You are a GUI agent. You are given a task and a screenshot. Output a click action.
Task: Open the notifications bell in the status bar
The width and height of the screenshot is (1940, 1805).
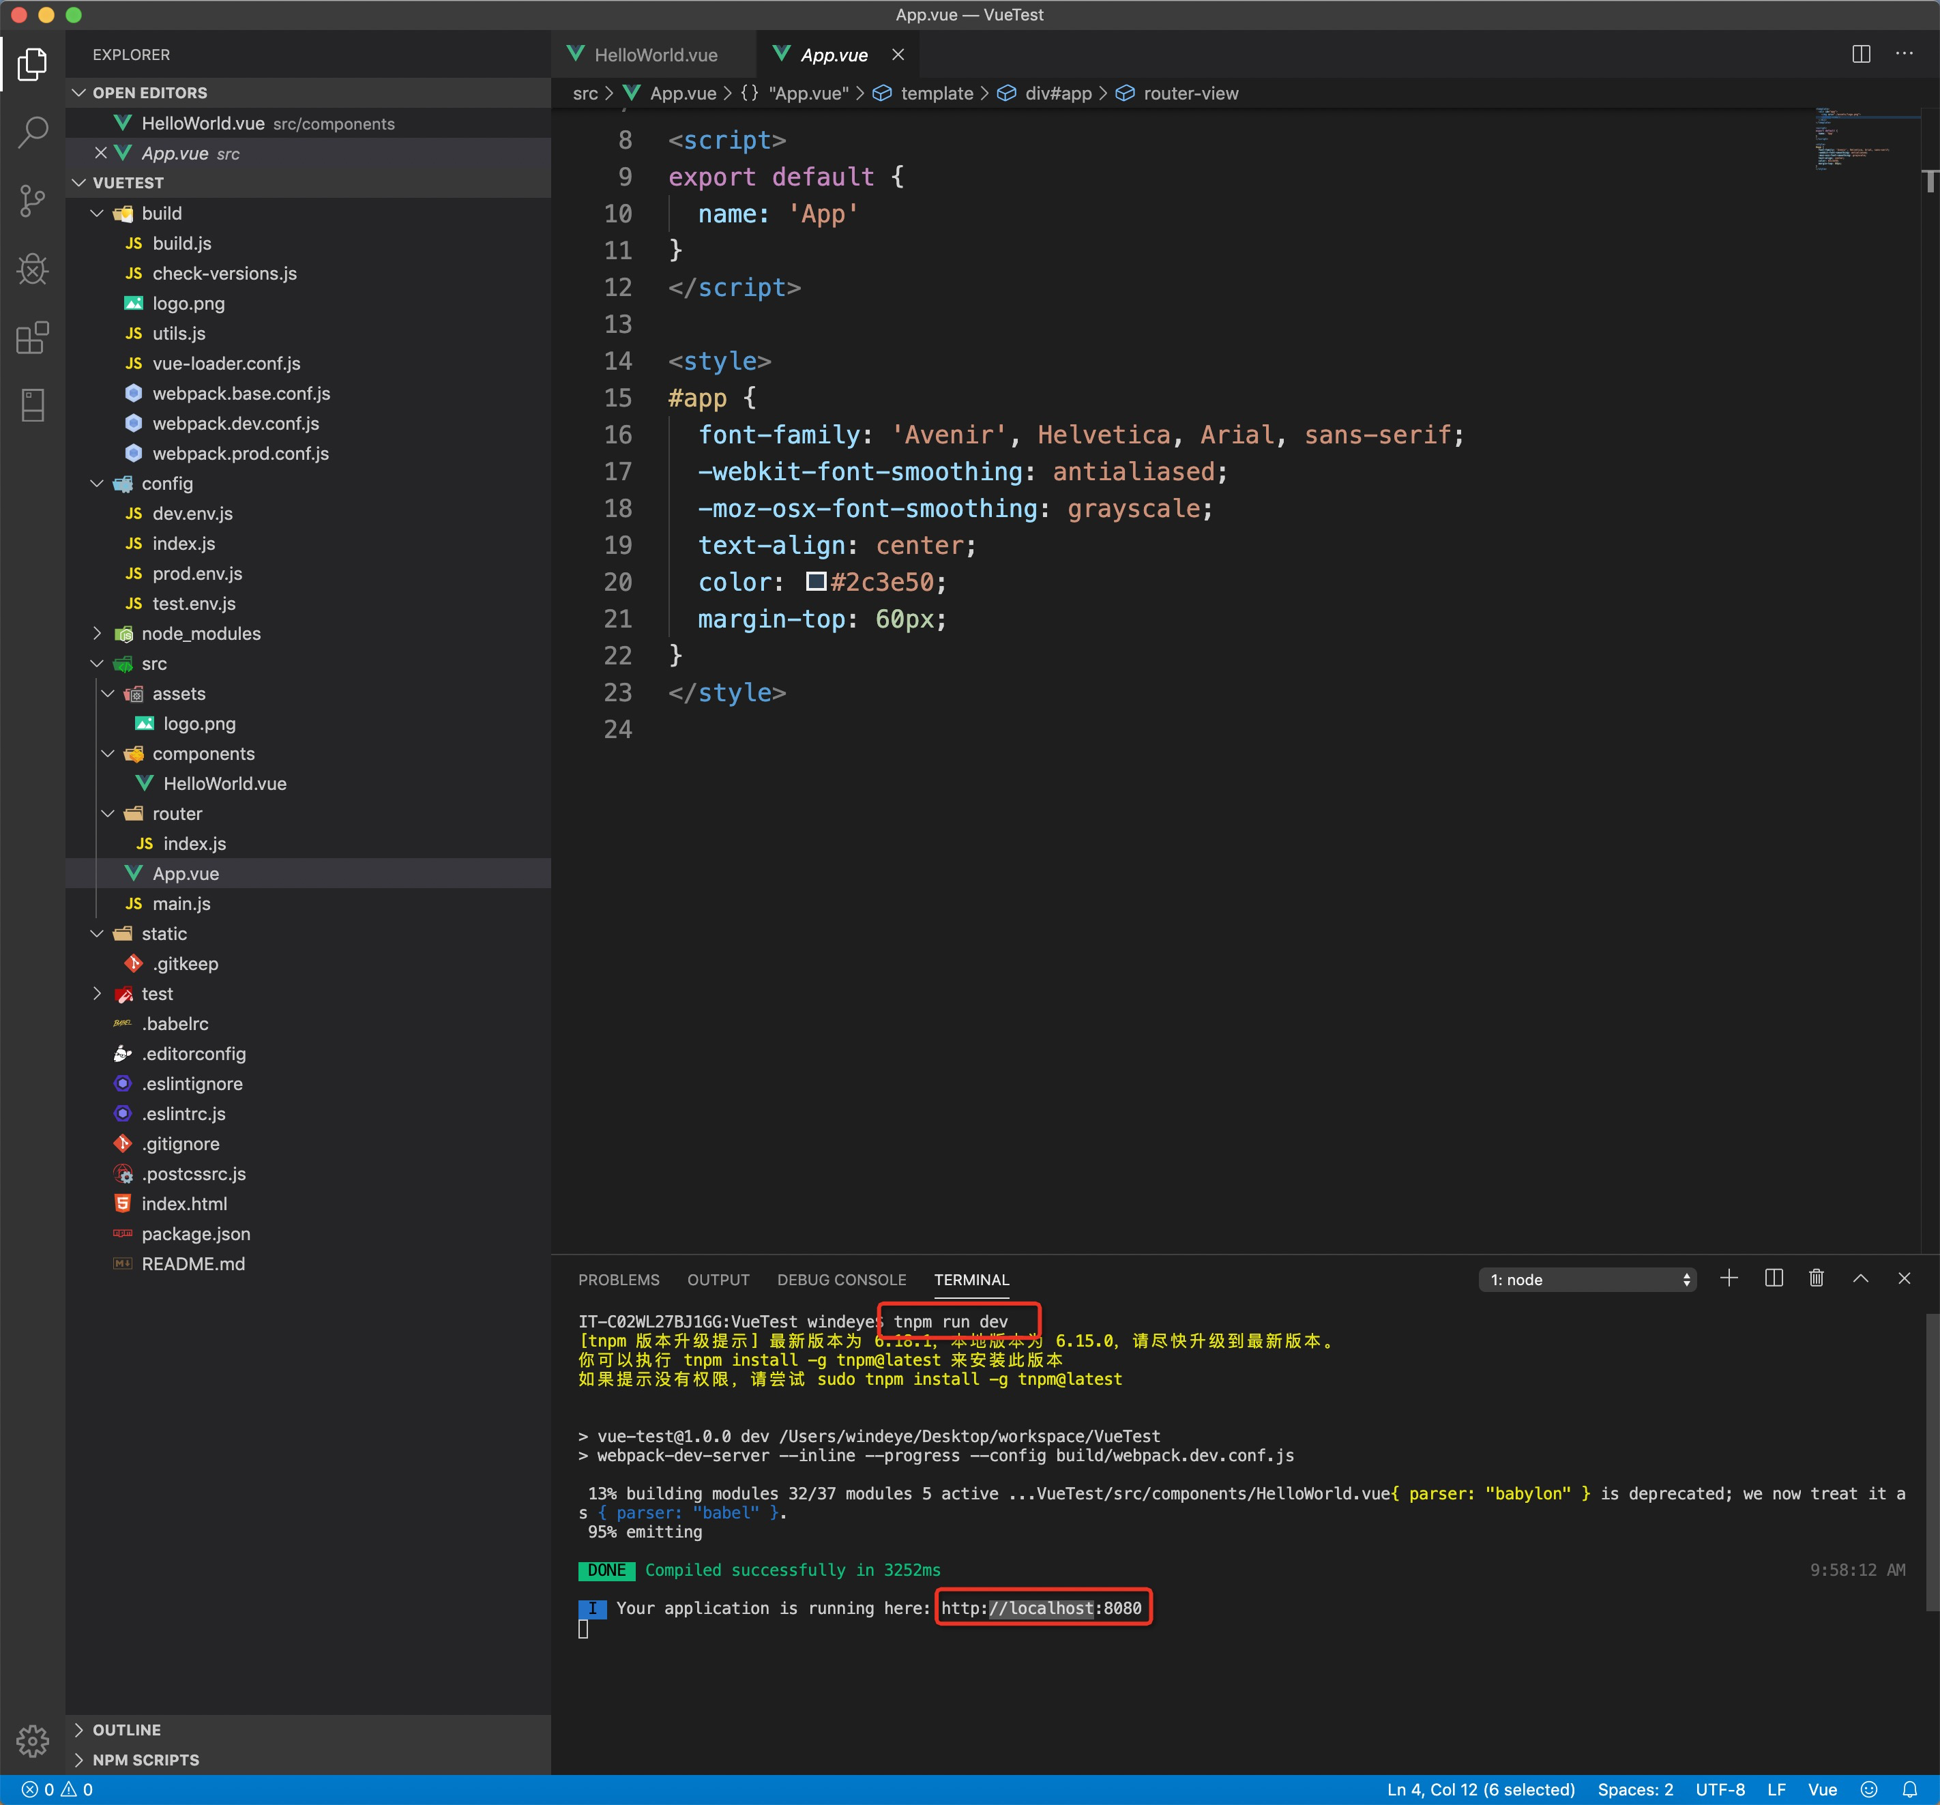pyautogui.click(x=1909, y=1789)
